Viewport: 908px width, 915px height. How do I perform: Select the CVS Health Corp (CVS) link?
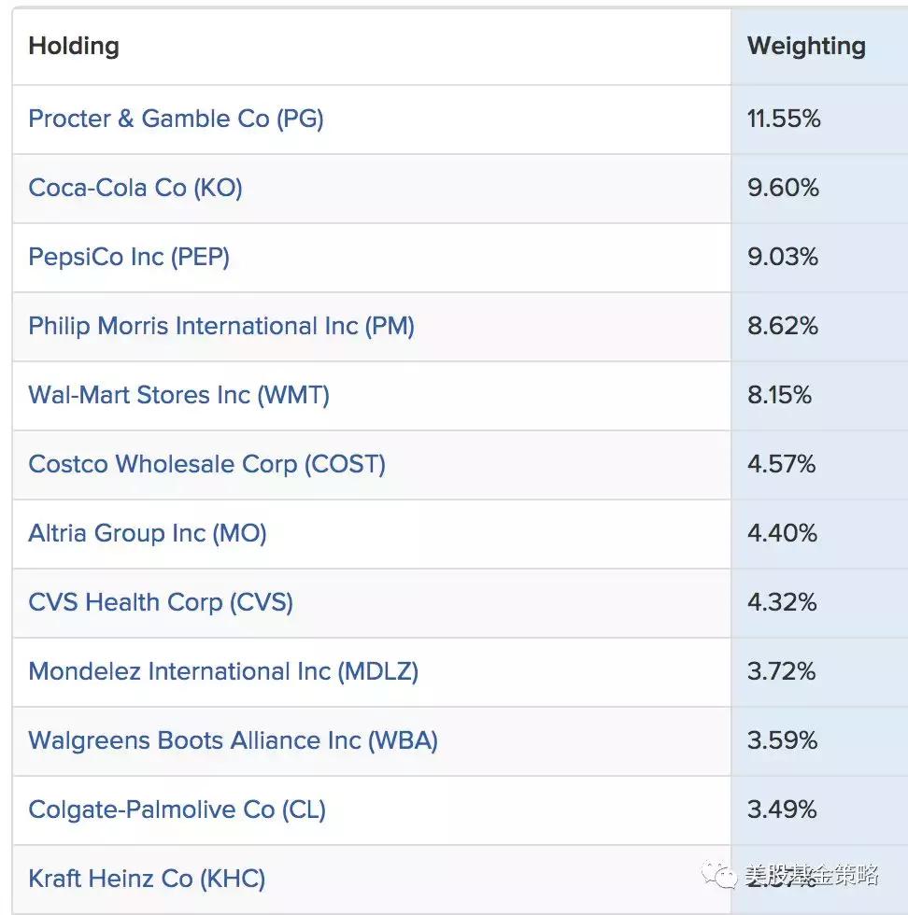click(x=161, y=603)
